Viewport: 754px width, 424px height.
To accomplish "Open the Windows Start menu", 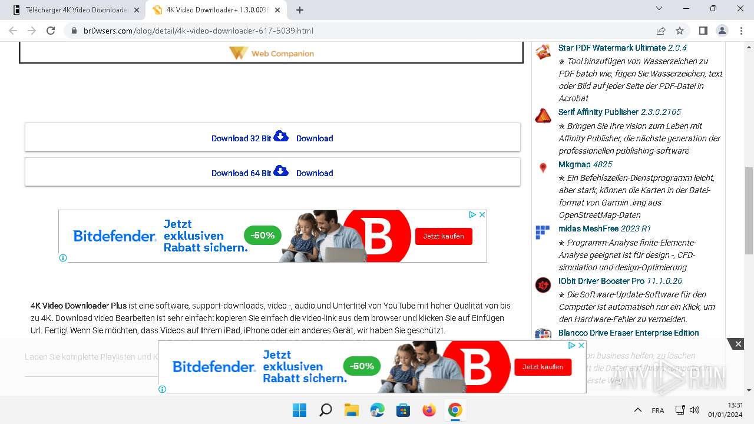I will (x=300, y=410).
